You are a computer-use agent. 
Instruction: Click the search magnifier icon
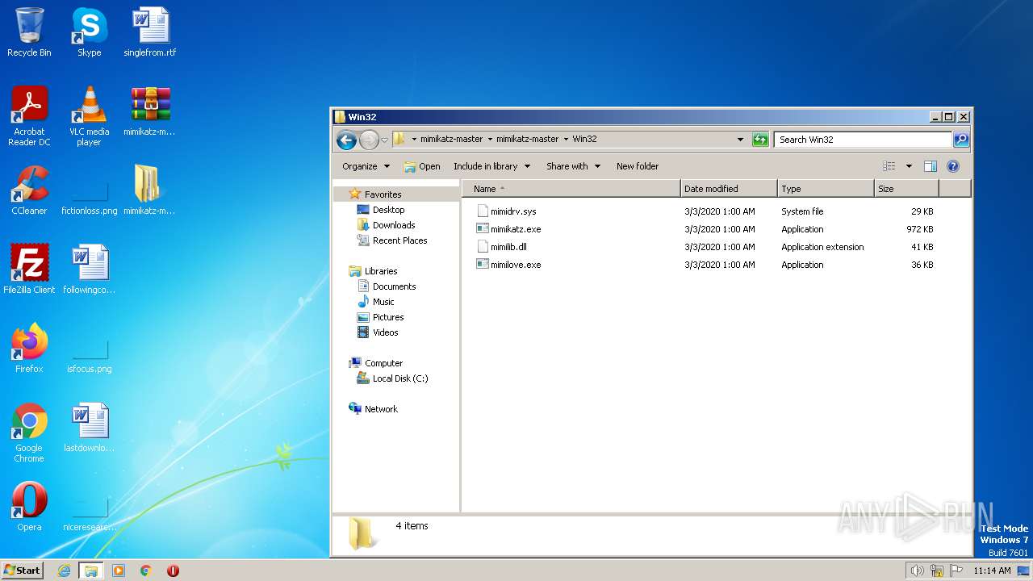pos(961,140)
